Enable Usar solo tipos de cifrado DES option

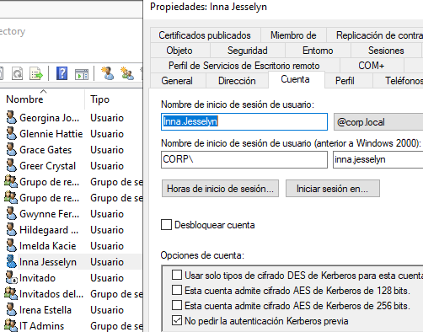tap(177, 275)
